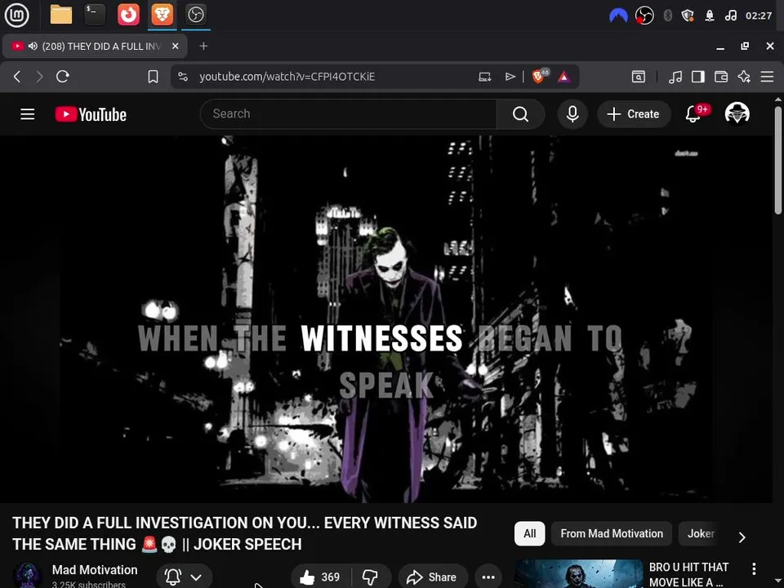Viewport: 784px width, 588px height.
Task: Open the sound volume tray applet
Action: [x=730, y=16]
